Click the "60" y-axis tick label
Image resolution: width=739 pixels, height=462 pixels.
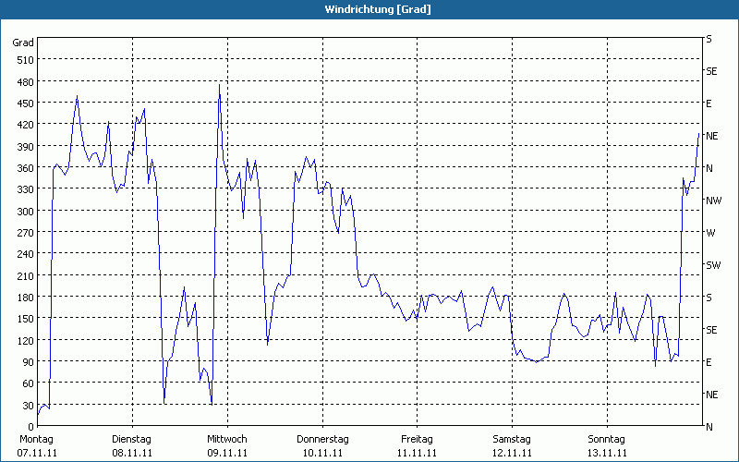[x=29, y=383]
